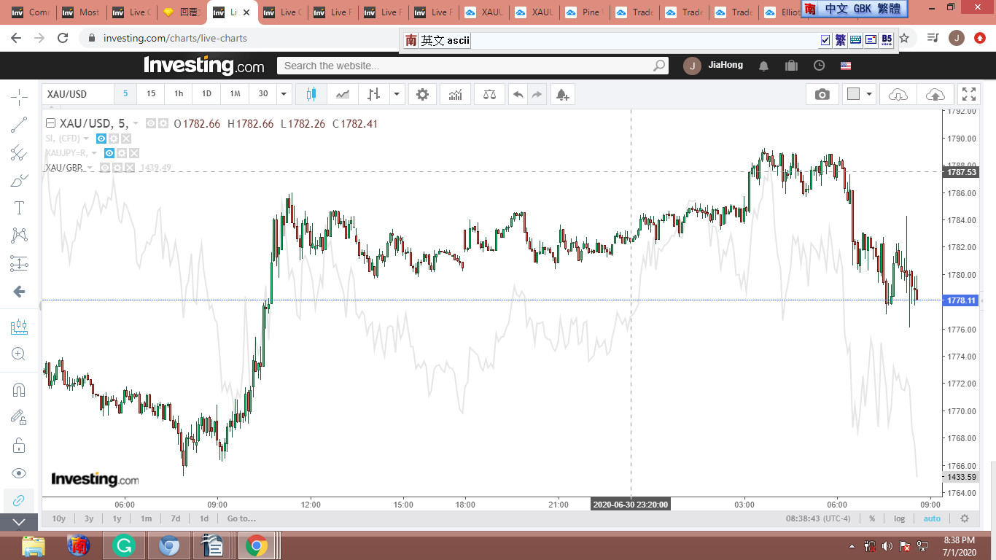Select the trend line drawing tool
The width and height of the screenshot is (996, 560).
coord(19,125)
